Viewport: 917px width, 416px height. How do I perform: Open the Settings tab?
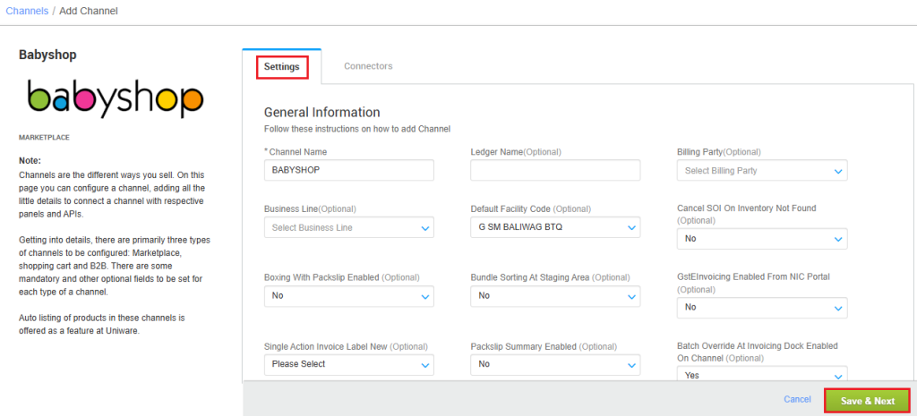click(282, 66)
